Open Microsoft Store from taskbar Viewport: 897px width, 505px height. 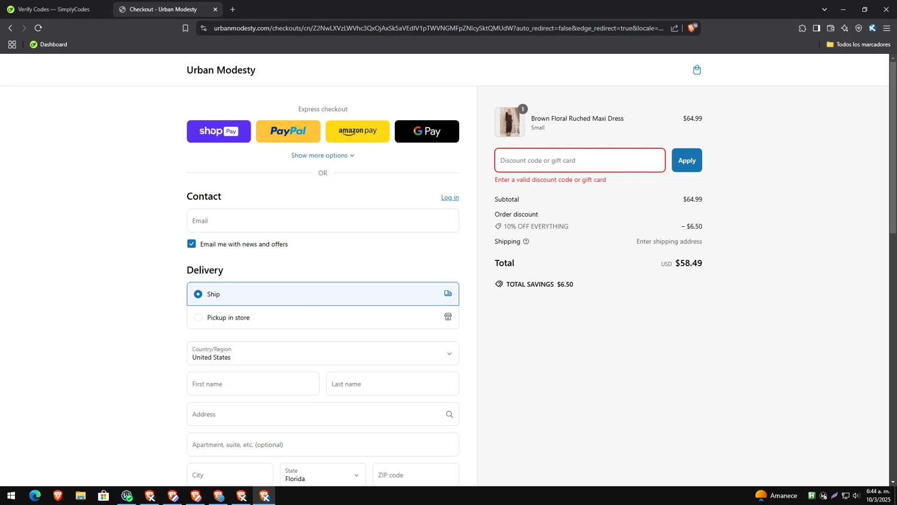click(103, 495)
